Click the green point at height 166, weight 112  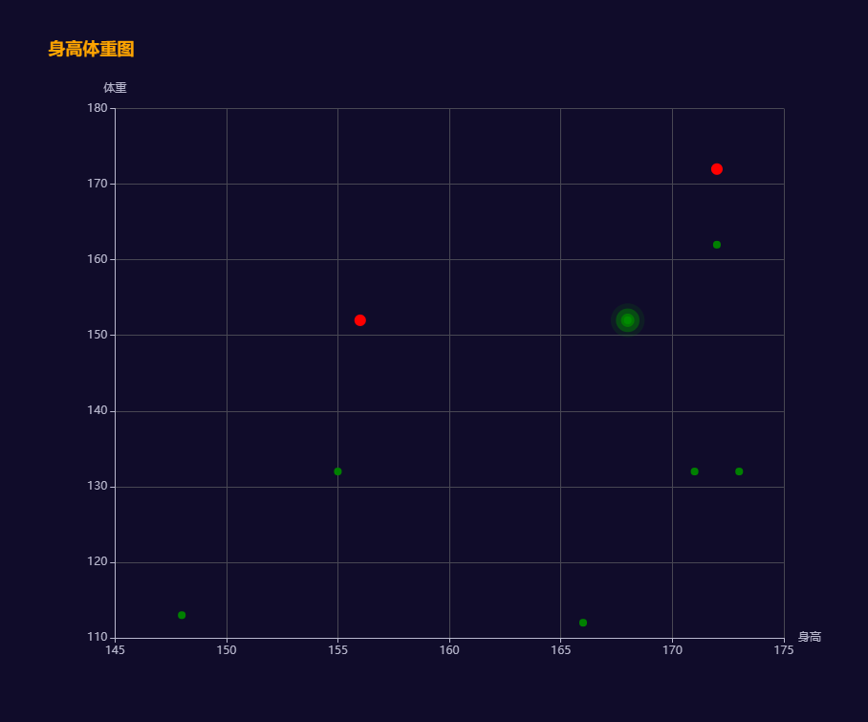tap(583, 623)
